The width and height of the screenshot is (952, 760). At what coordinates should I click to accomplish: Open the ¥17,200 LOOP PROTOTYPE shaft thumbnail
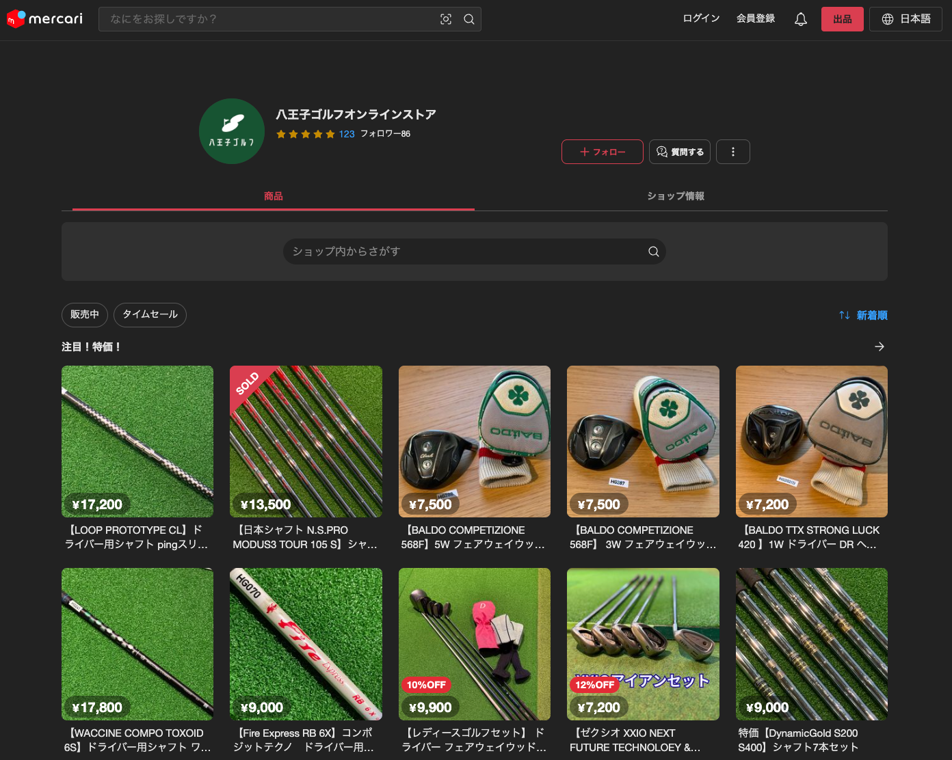tap(137, 441)
